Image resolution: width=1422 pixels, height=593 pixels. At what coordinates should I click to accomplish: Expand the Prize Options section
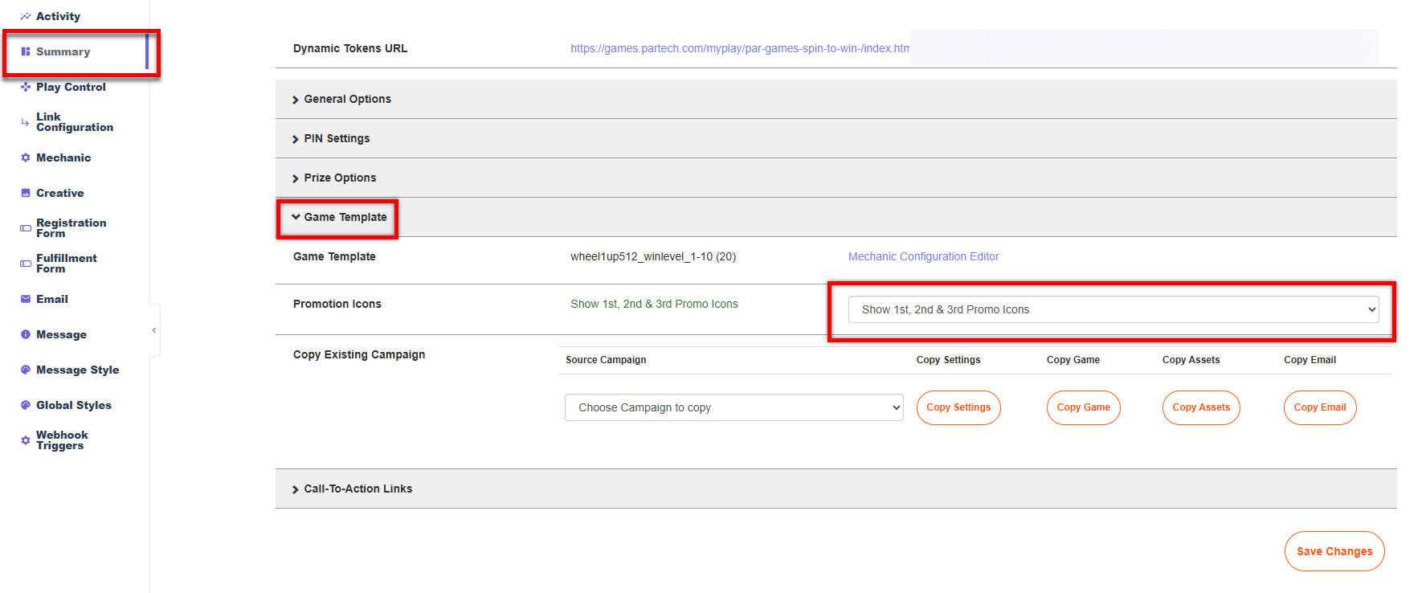pos(836,178)
